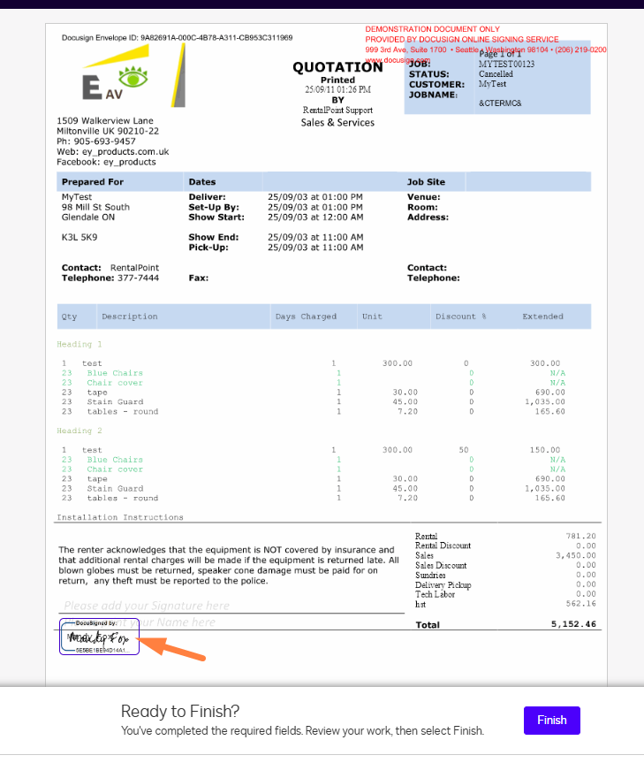Click the Pick-Up date value
Image resolution: width=644 pixels, height=763 pixels.
315,248
